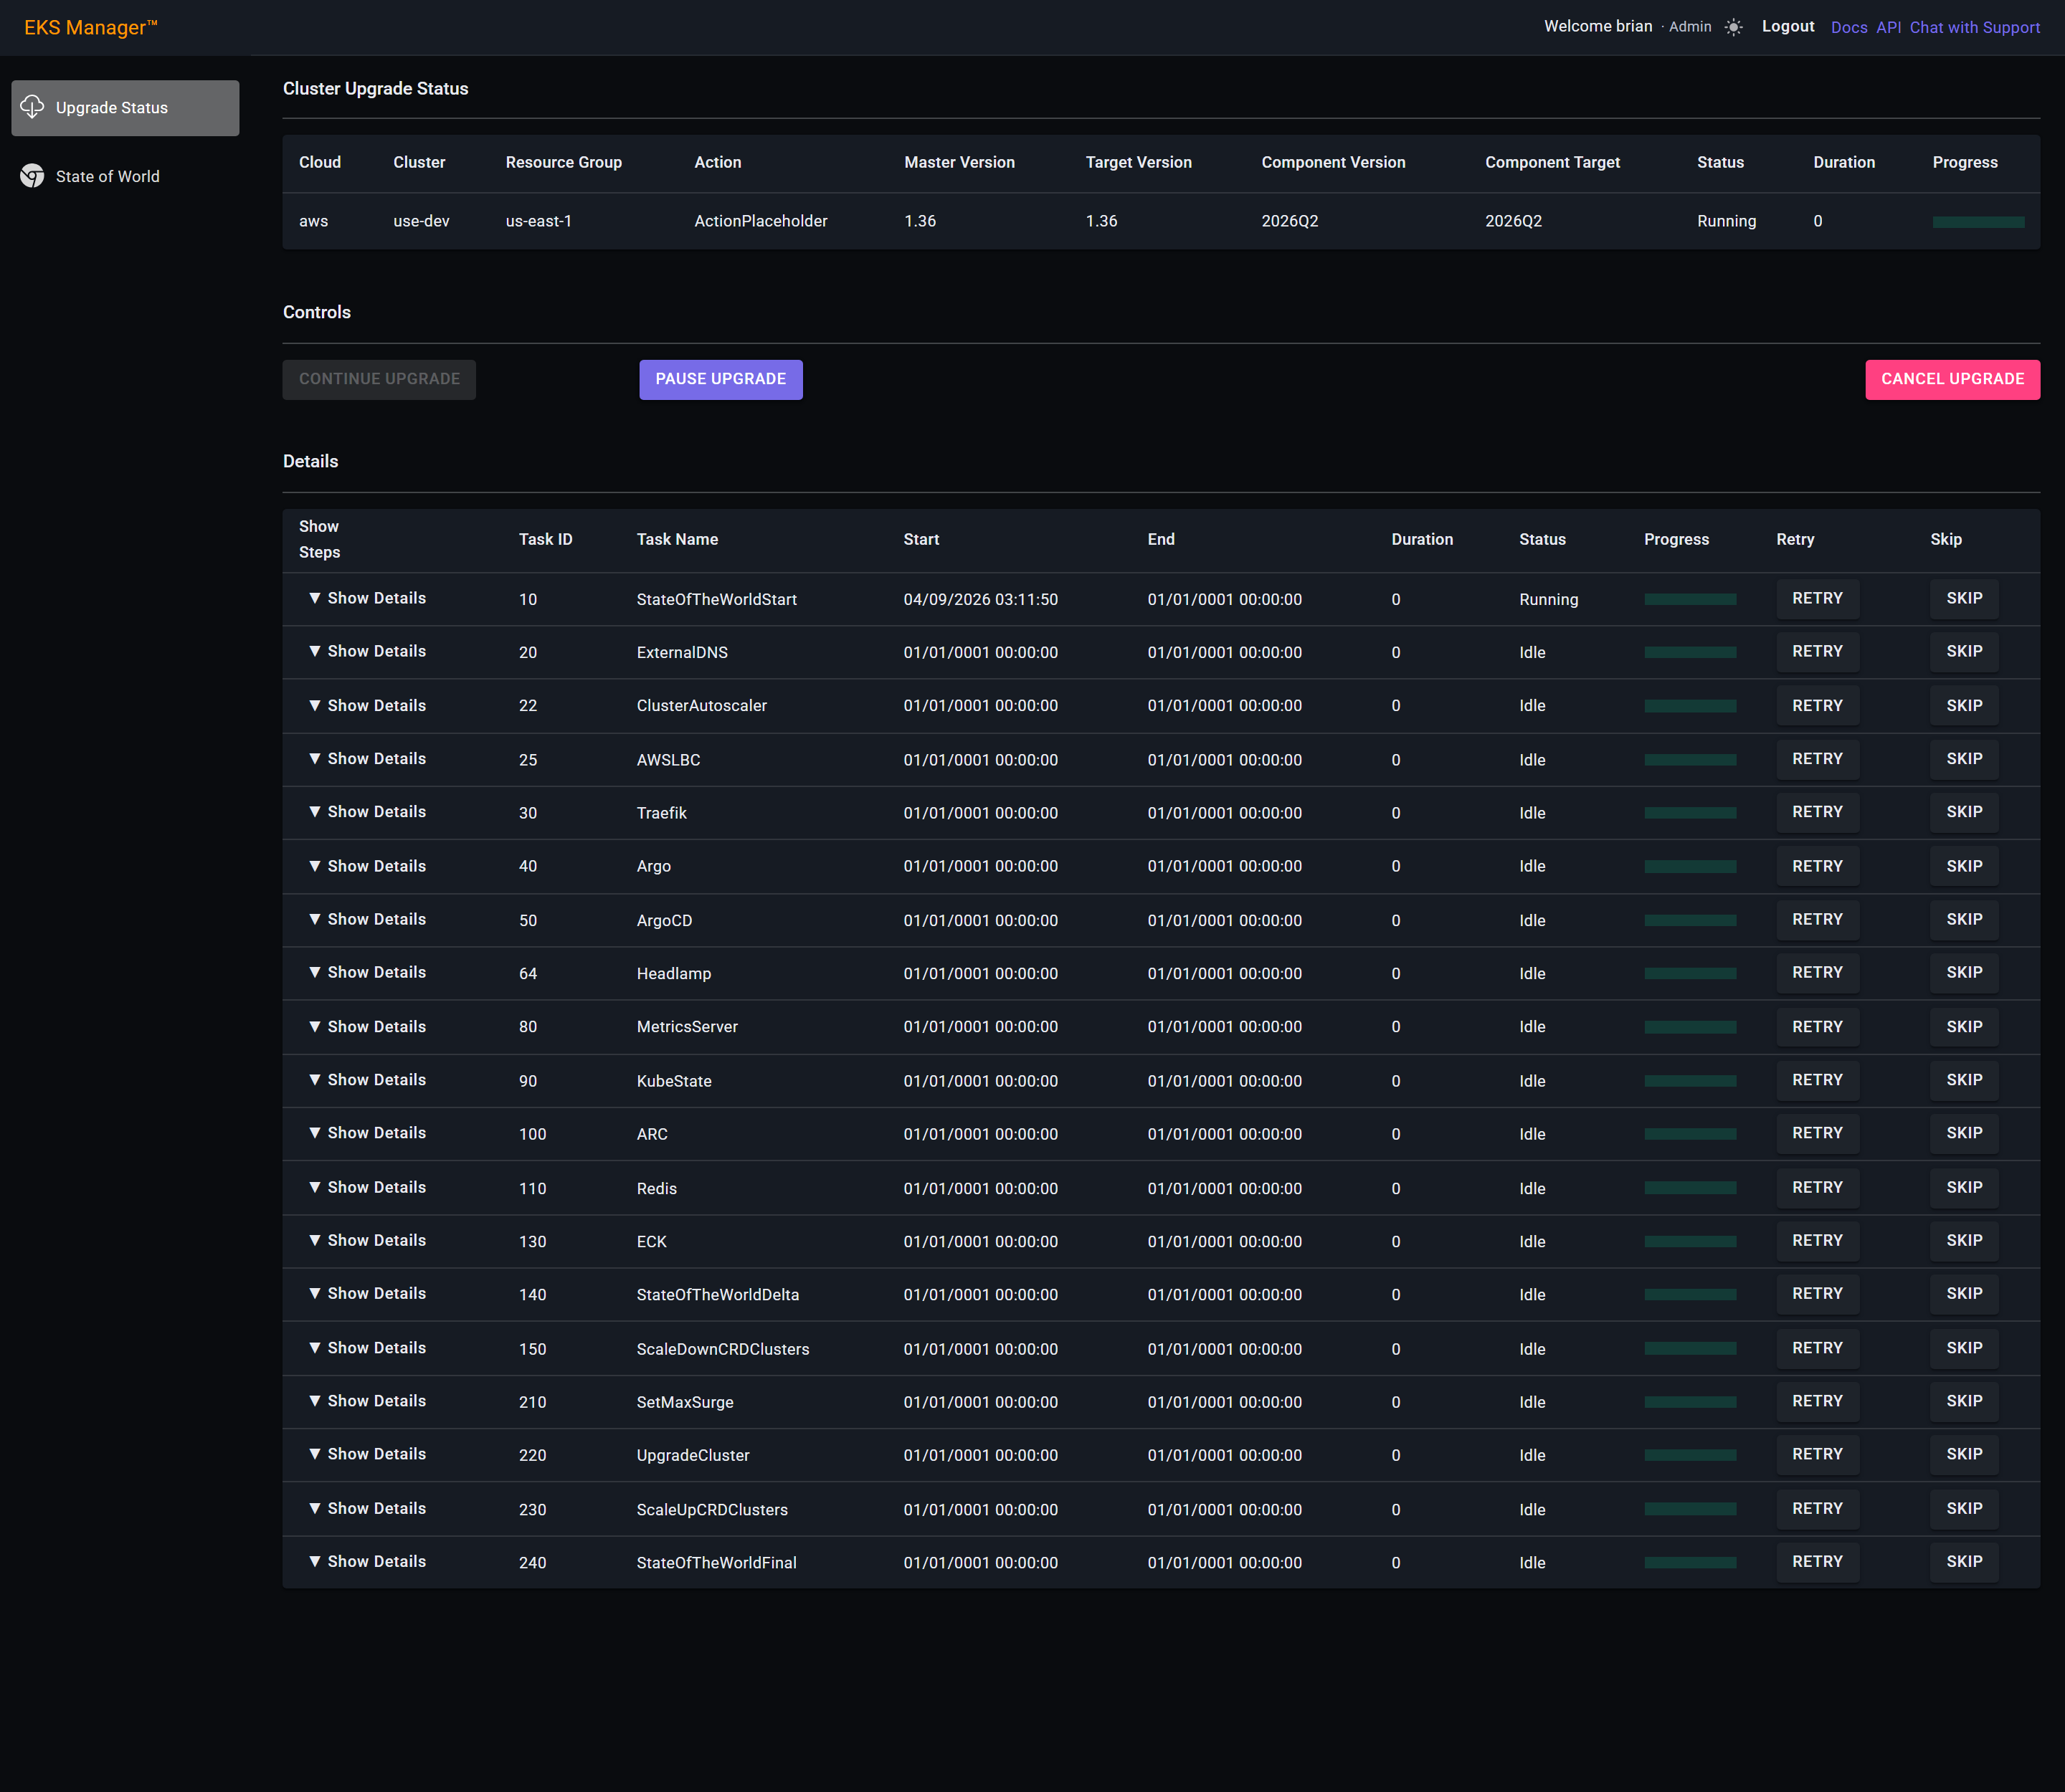The width and height of the screenshot is (2065, 1792).
Task: Skip the Headlamp task
Action: pos(1964,972)
